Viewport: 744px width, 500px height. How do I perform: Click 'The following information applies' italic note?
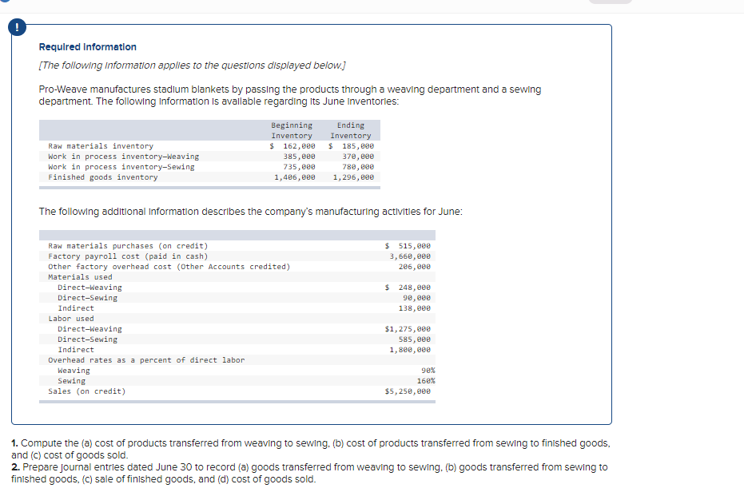(x=192, y=65)
